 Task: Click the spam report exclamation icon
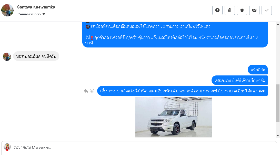coord(217,10)
